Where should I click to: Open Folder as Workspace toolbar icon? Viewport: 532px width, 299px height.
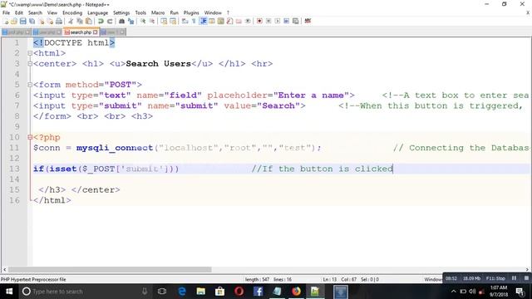[239, 21]
